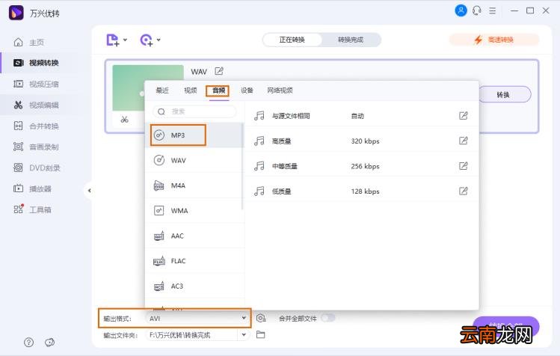Choose the high quality 320 kbps preset
Screen dimensions: 560x356
coord(361,141)
